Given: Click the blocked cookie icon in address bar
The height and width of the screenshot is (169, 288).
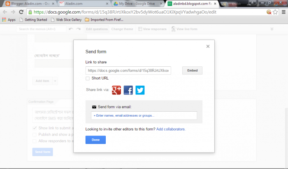Looking at the screenshot, I should pos(269,12).
